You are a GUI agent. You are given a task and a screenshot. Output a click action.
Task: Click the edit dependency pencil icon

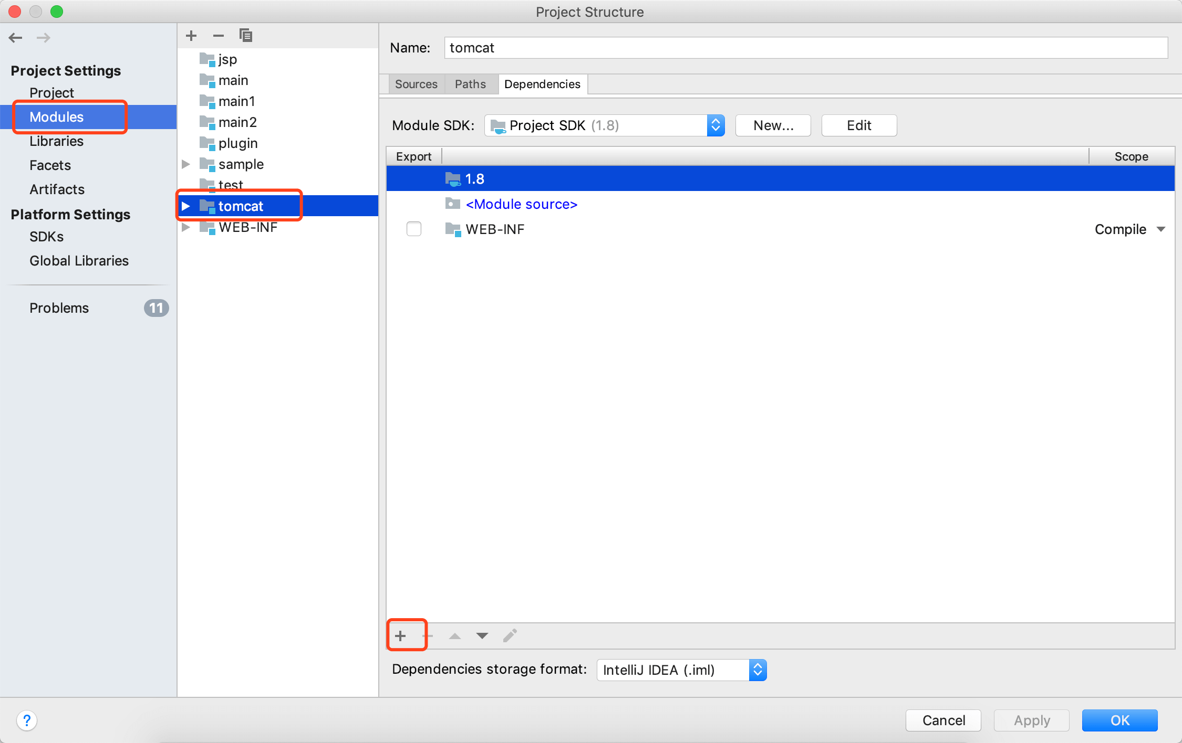click(x=510, y=636)
